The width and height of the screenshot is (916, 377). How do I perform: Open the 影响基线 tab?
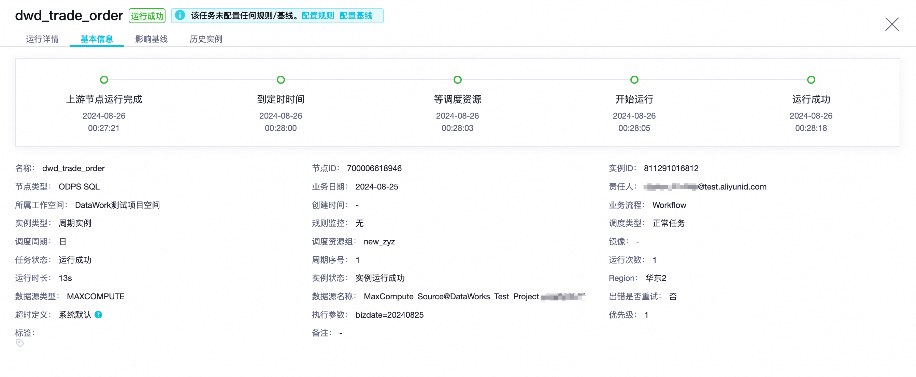point(151,39)
